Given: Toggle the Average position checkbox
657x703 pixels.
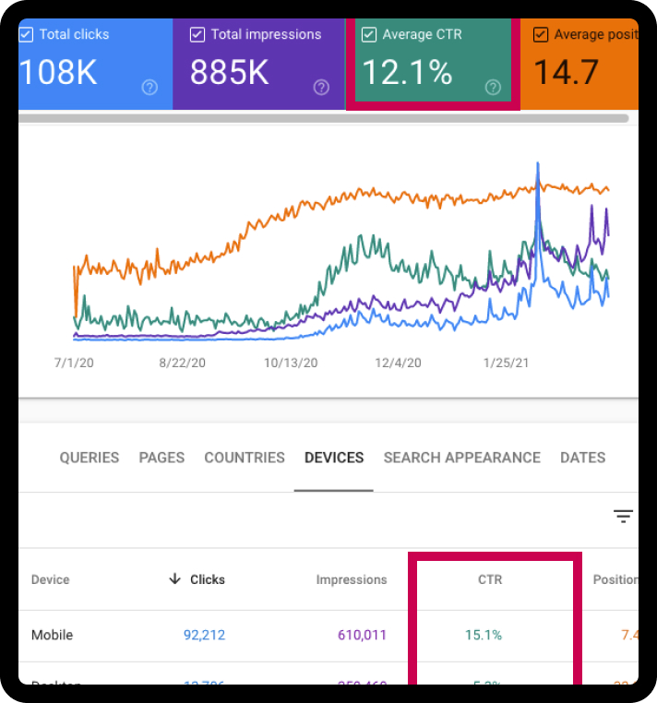Looking at the screenshot, I should coord(541,34).
